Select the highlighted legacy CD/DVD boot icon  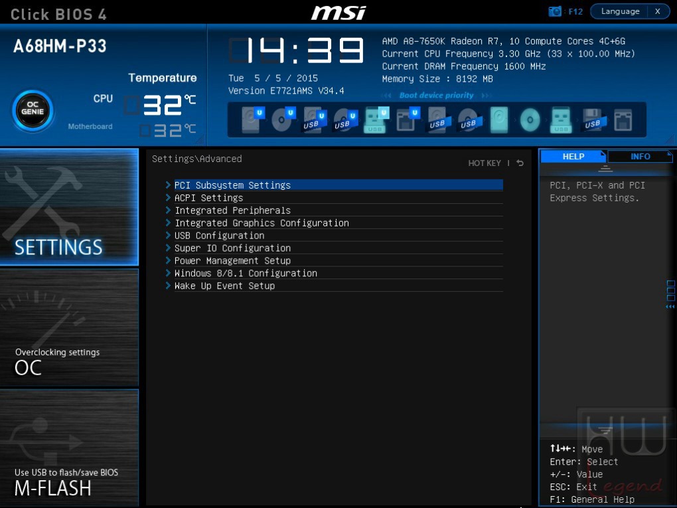pos(530,120)
